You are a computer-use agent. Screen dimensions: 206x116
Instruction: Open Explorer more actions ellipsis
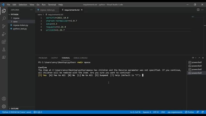coord(31,10)
